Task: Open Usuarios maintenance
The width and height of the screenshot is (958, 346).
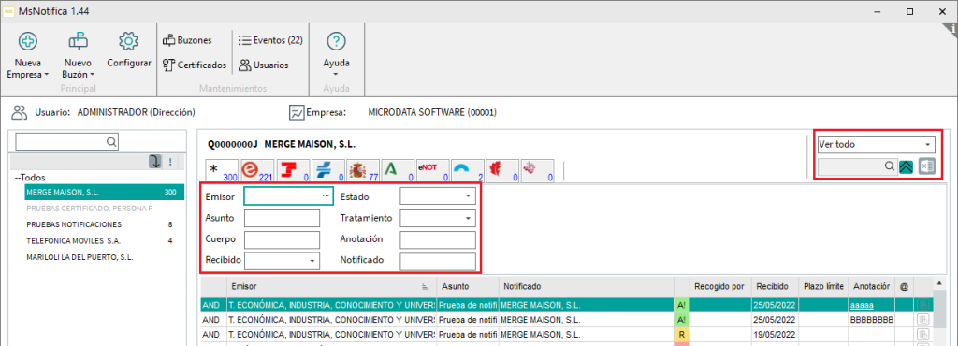Action: [x=263, y=65]
